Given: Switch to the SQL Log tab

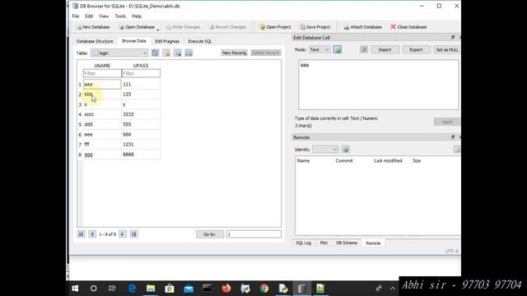Looking at the screenshot, I should pos(304,243).
